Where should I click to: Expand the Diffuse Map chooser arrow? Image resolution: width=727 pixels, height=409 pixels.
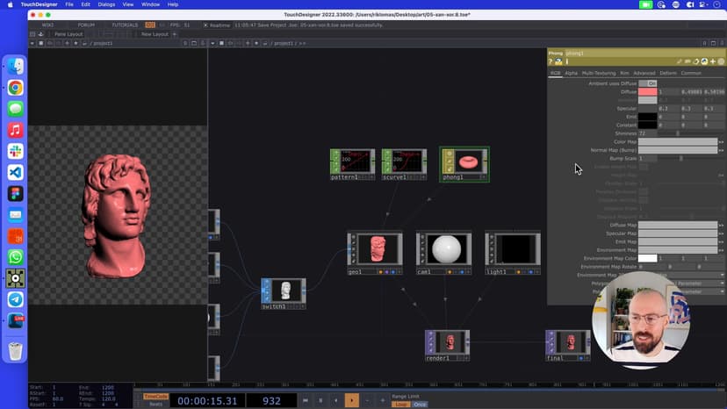721,226
